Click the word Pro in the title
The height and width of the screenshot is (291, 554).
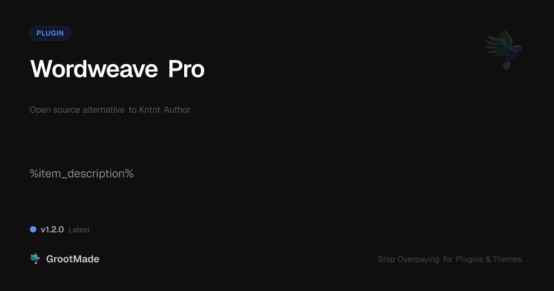point(186,69)
